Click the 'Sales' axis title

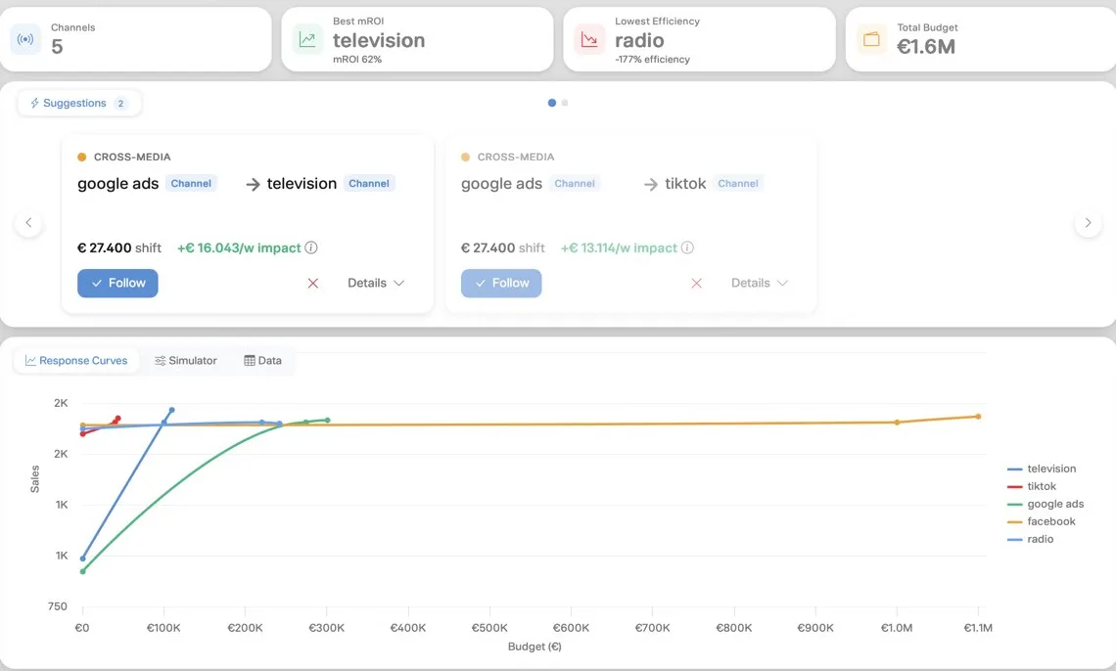click(x=35, y=479)
